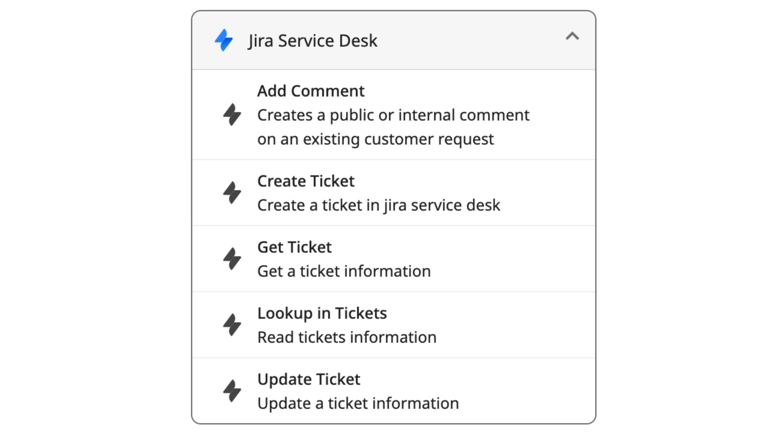Click 'Update a ticket information' description
Image resolution: width=778 pixels, height=437 pixels.
tap(358, 403)
